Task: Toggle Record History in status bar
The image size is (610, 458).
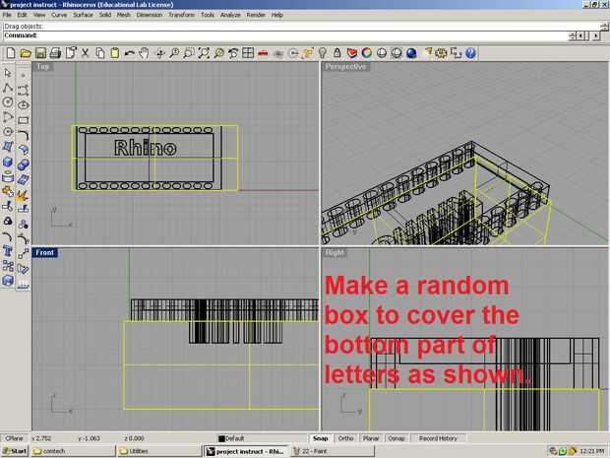Action: pyautogui.click(x=438, y=438)
